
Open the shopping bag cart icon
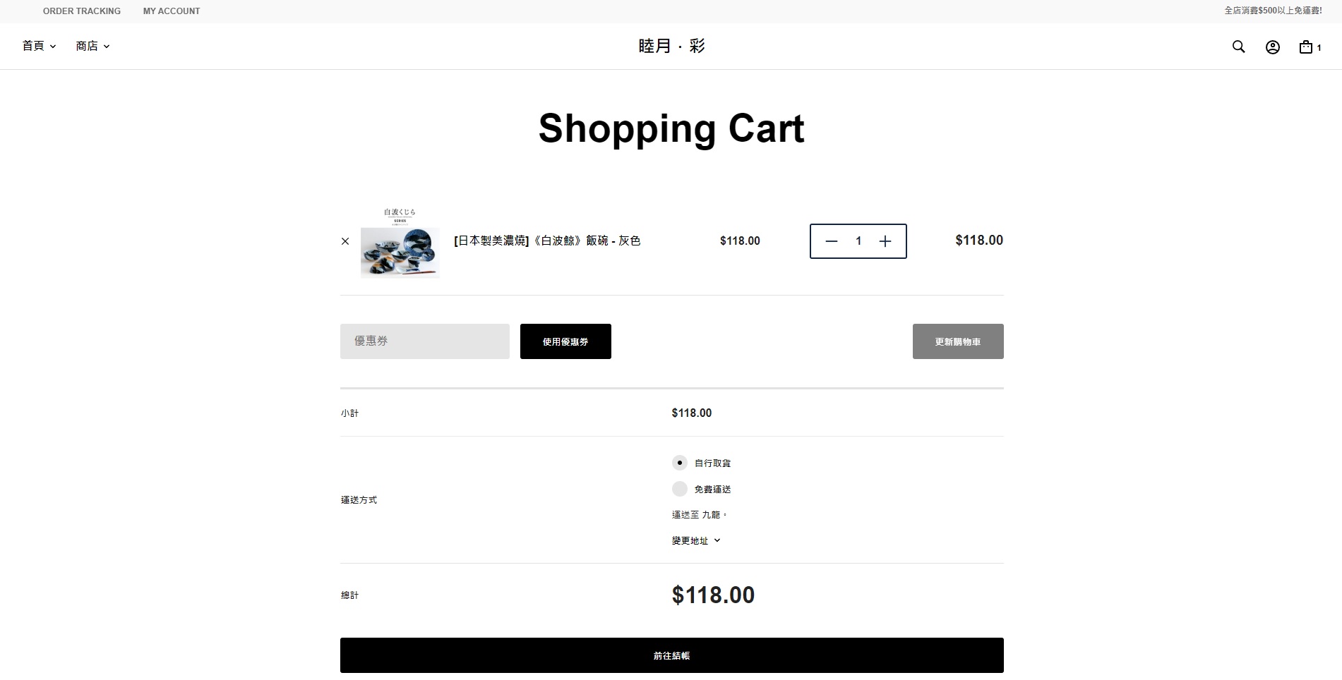tap(1307, 47)
